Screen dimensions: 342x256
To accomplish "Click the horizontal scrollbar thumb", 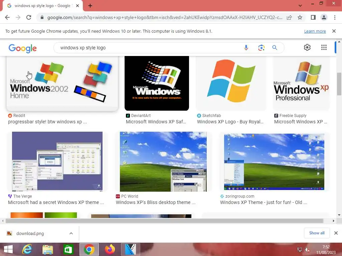I will [x=164, y=221].
